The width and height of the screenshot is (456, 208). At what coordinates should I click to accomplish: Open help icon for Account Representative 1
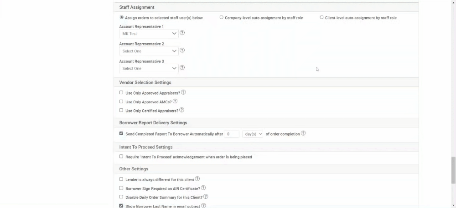[x=182, y=33]
